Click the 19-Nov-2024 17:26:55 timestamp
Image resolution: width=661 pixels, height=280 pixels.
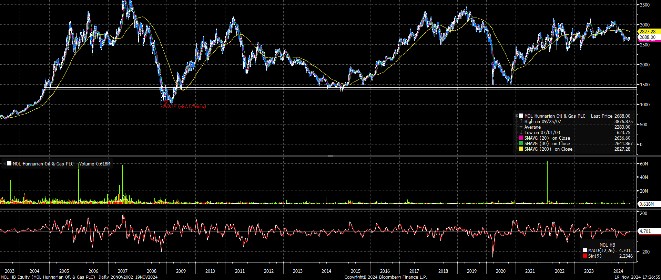tap(638, 277)
